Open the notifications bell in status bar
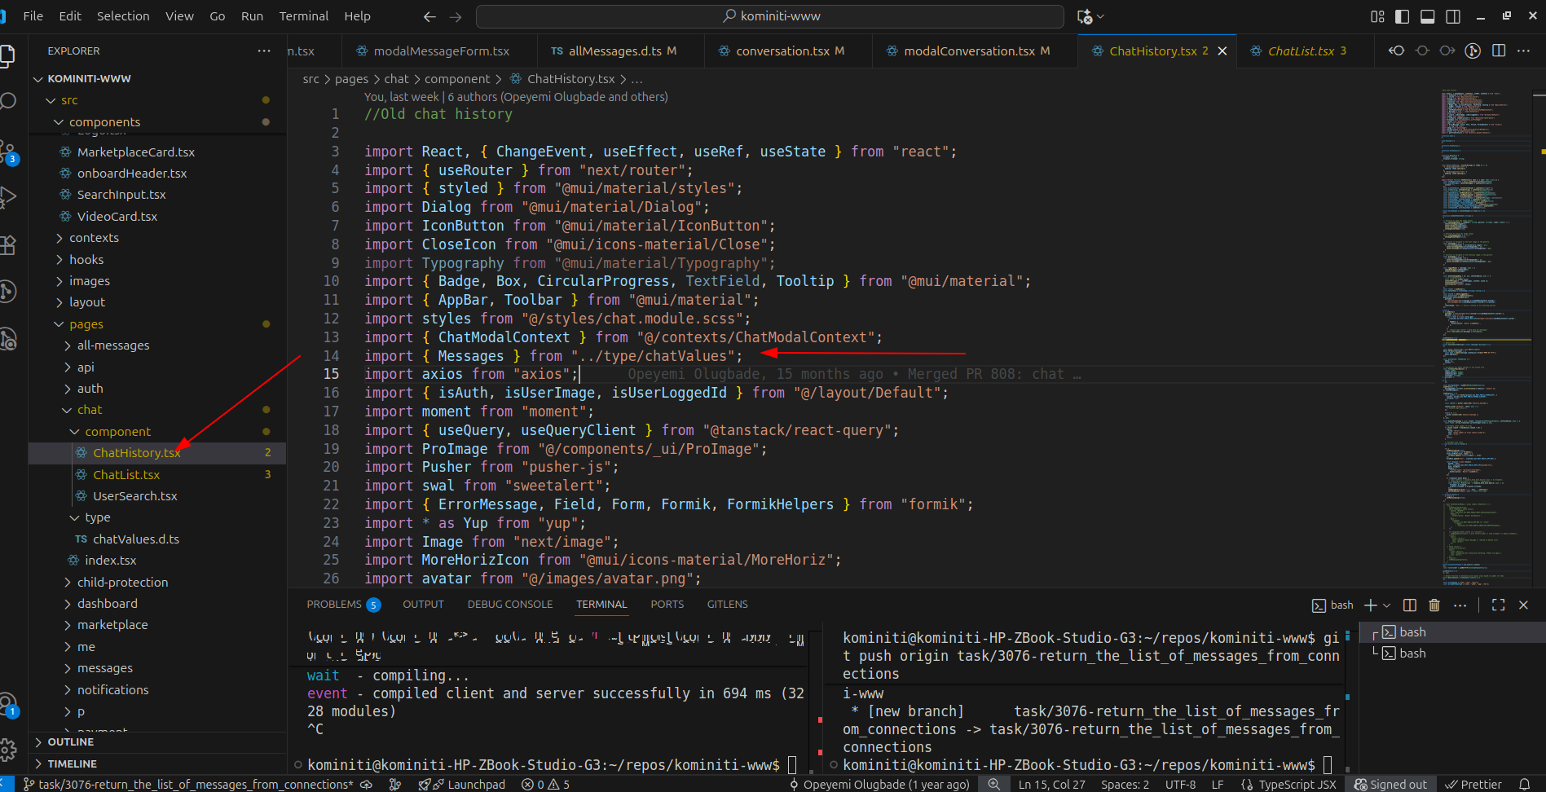Viewport: 1546px width, 792px height. point(1524,784)
